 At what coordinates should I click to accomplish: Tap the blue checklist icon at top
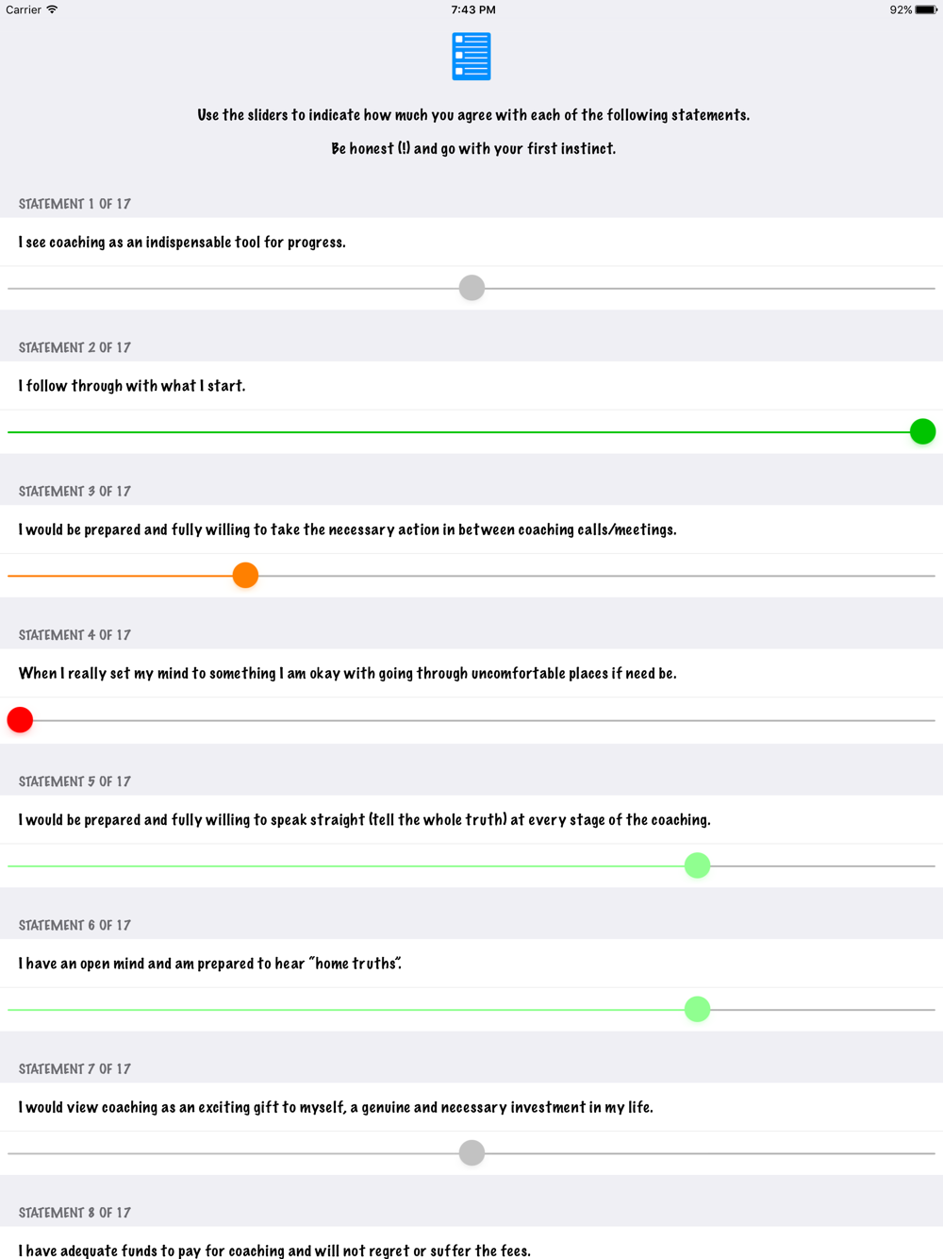tap(471, 57)
